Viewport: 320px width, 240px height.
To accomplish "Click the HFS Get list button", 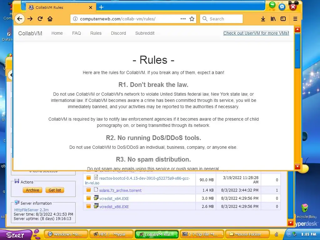I will 55,190.
